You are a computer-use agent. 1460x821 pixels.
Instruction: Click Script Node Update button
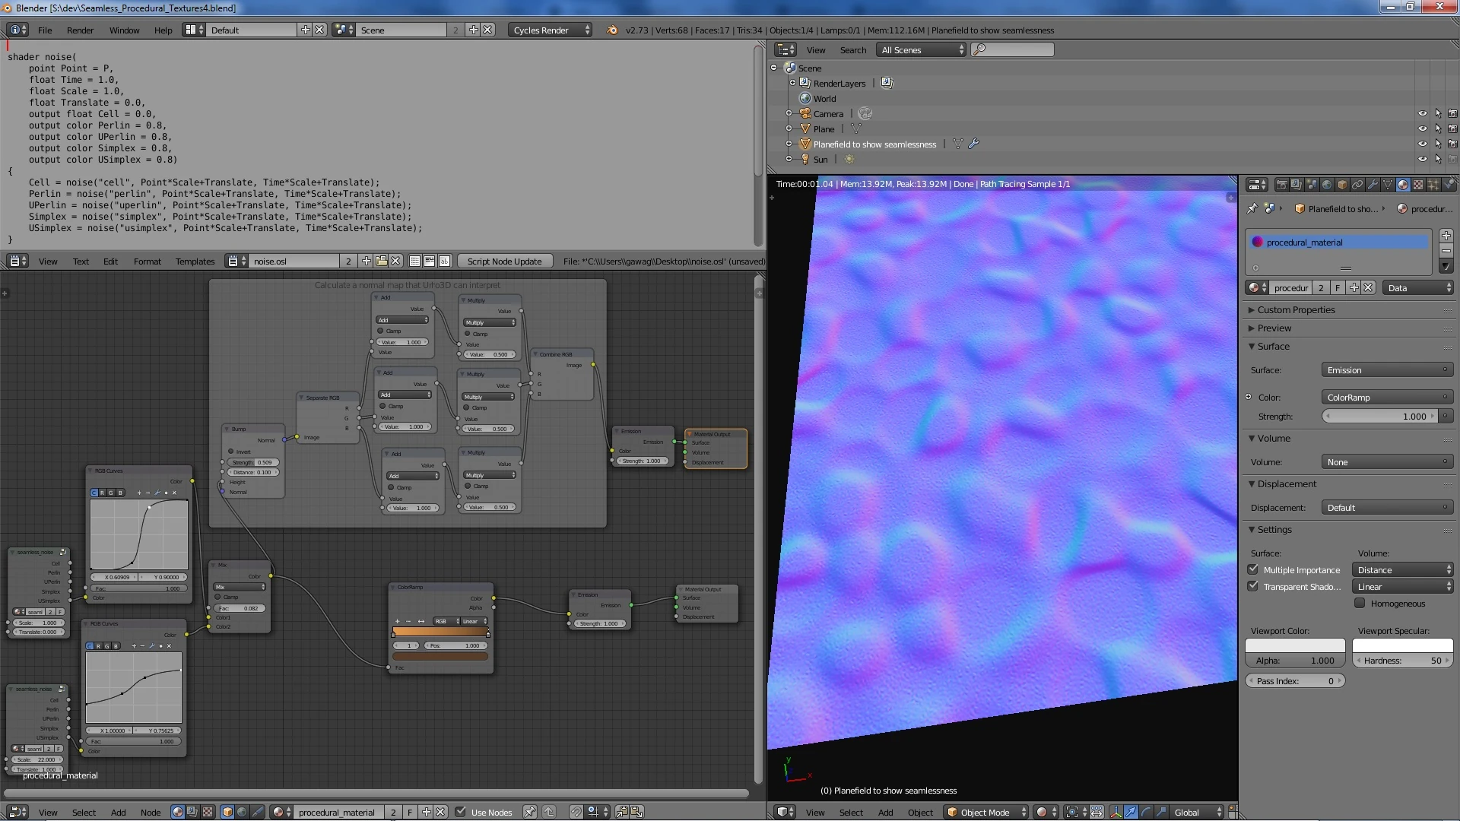(504, 262)
